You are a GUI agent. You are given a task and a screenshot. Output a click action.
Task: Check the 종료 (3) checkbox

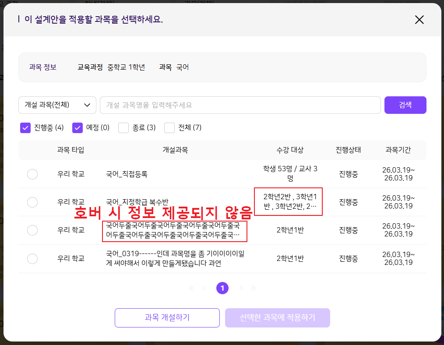(x=123, y=128)
